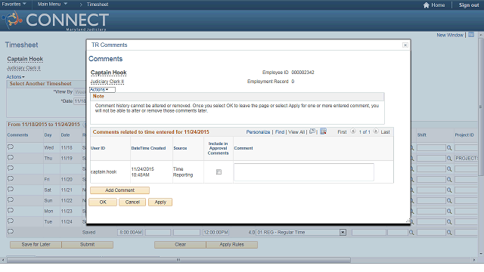Click the zoom/popup icon beside View All
Viewport: 484px width, 272px height.
click(x=312, y=131)
